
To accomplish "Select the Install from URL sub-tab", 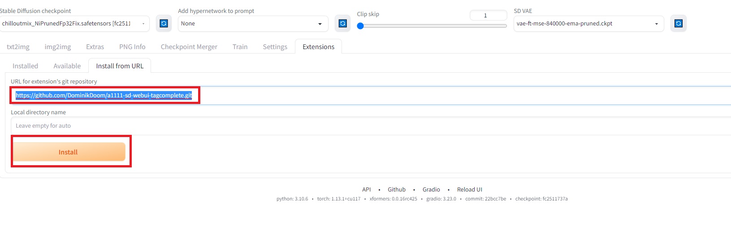I will [120, 66].
